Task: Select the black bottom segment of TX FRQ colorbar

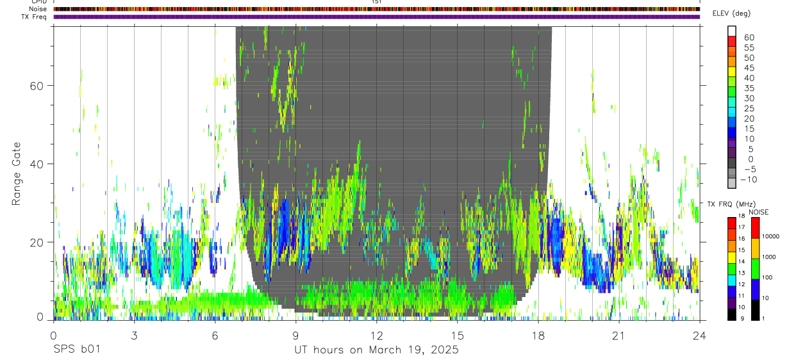Action: [x=732, y=314]
